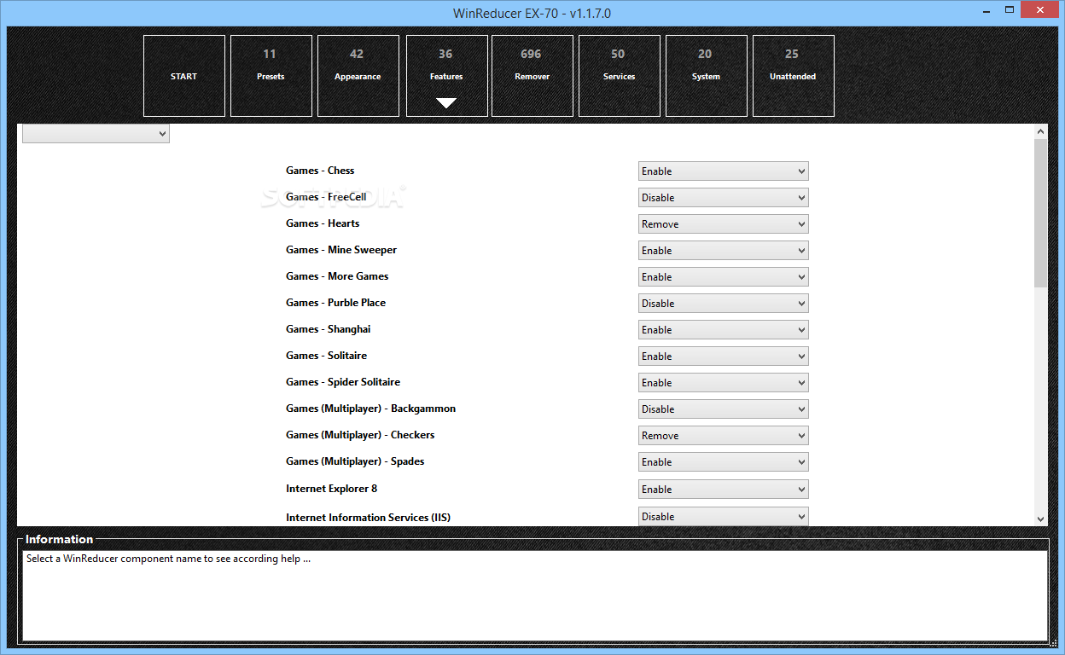Viewport: 1065px width, 655px height.
Task: Select the Games - Shanghai label
Action: click(329, 329)
